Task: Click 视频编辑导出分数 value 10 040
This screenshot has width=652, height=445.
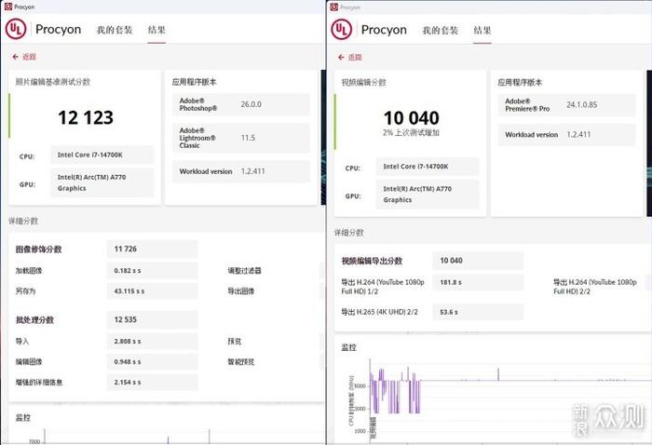Action: 478,261
